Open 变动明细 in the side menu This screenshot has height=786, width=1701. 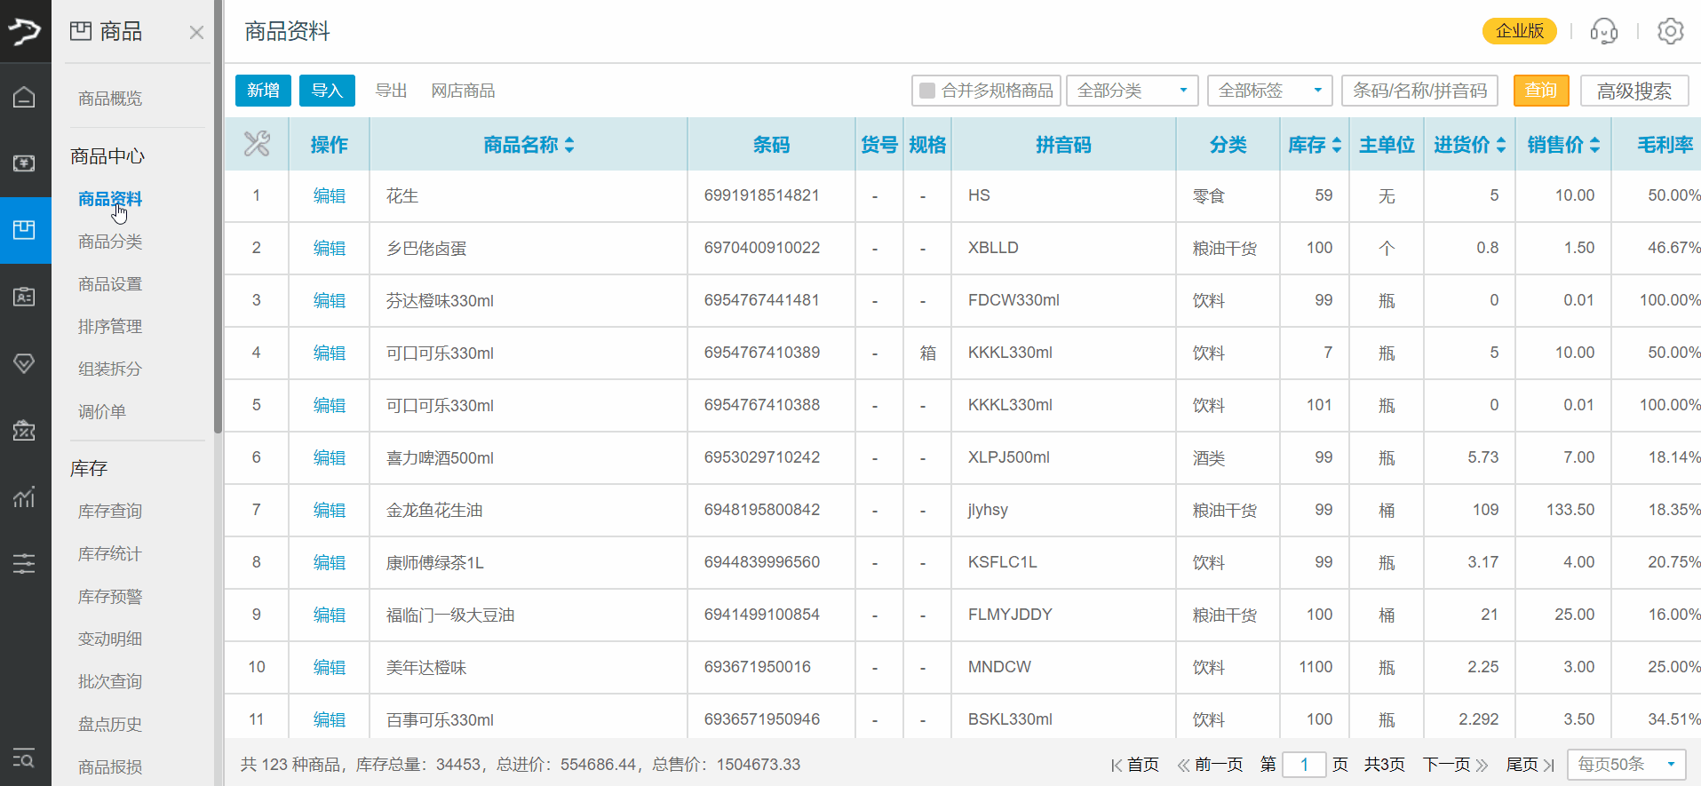110,639
